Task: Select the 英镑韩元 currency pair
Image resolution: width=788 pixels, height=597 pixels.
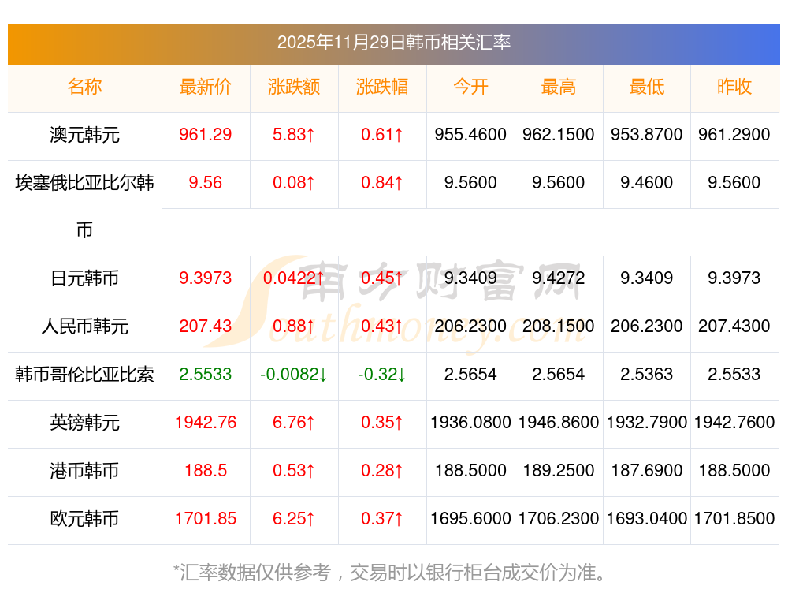Action: [x=84, y=423]
